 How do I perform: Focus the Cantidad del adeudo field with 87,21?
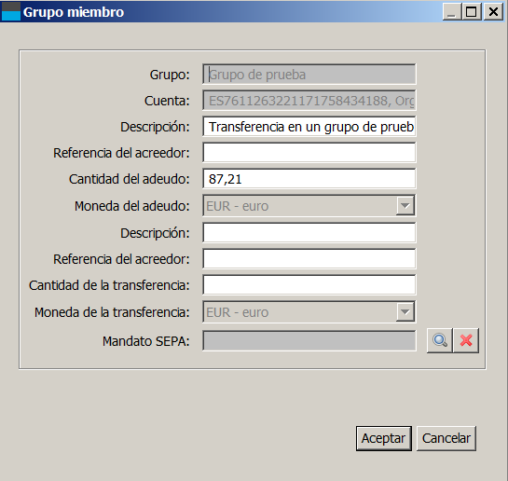tap(309, 178)
